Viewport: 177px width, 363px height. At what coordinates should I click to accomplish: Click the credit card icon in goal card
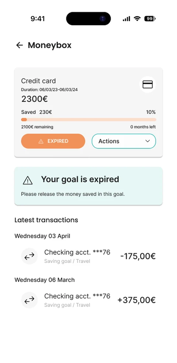click(147, 85)
